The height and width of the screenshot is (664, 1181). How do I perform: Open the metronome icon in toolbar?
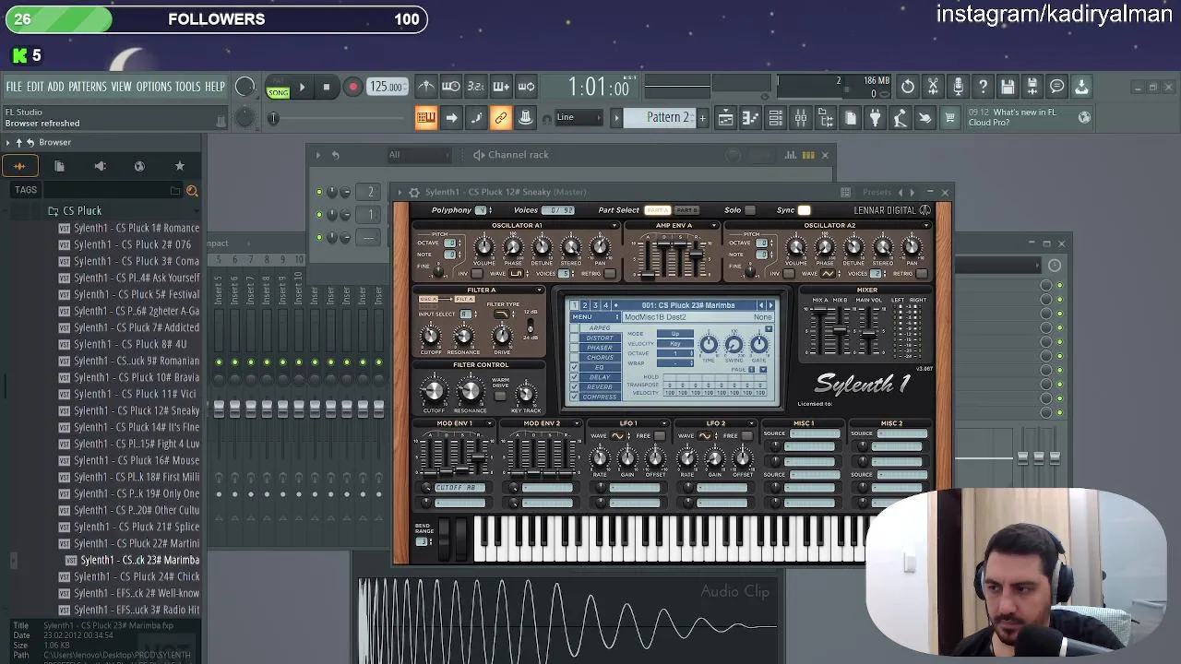[425, 87]
